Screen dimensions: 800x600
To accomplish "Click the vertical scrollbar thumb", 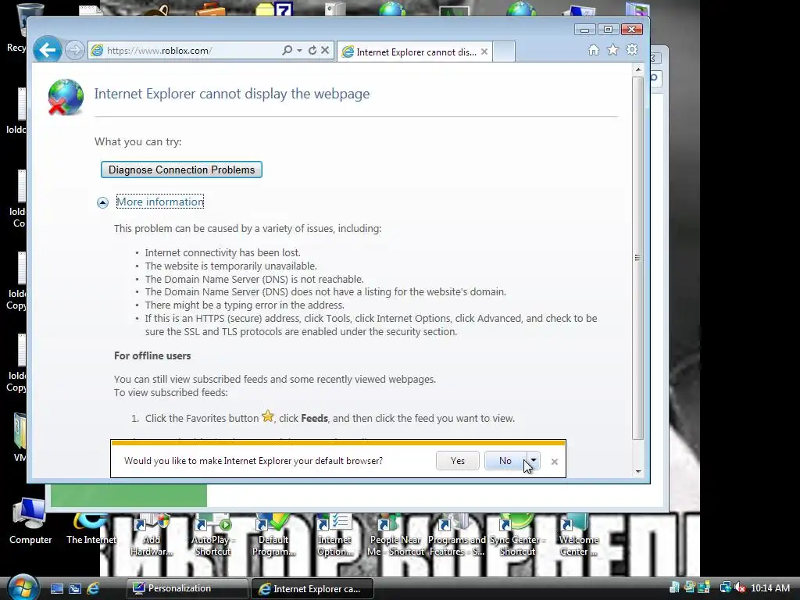I will coord(637,258).
